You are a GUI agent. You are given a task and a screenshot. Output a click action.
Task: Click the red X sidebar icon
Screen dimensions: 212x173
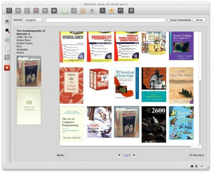7,68
